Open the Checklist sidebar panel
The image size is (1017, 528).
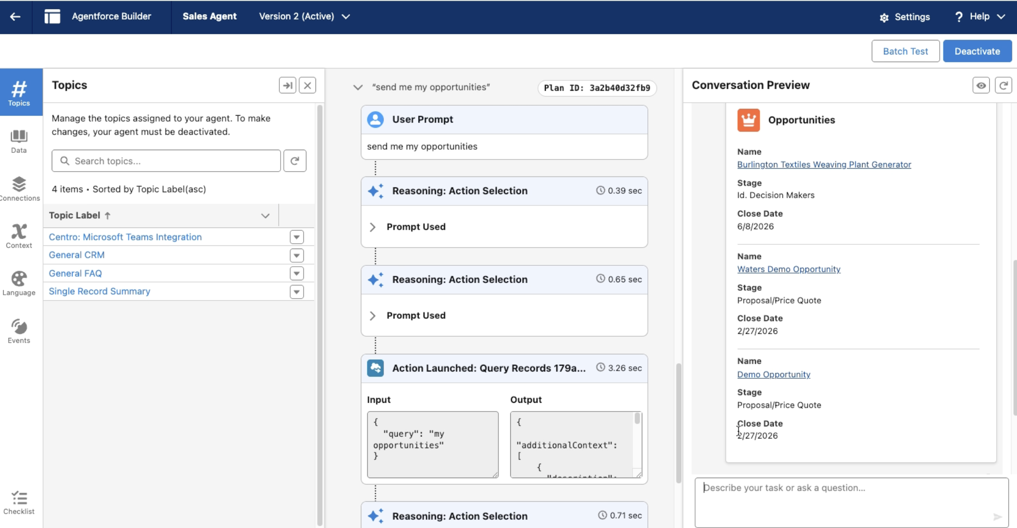pyautogui.click(x=19, y=503)
